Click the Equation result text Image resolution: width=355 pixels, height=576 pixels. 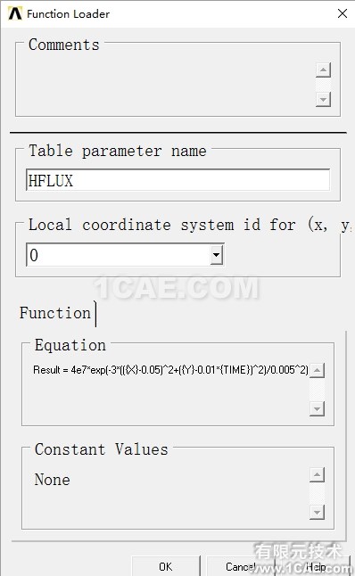coord(170,369)
